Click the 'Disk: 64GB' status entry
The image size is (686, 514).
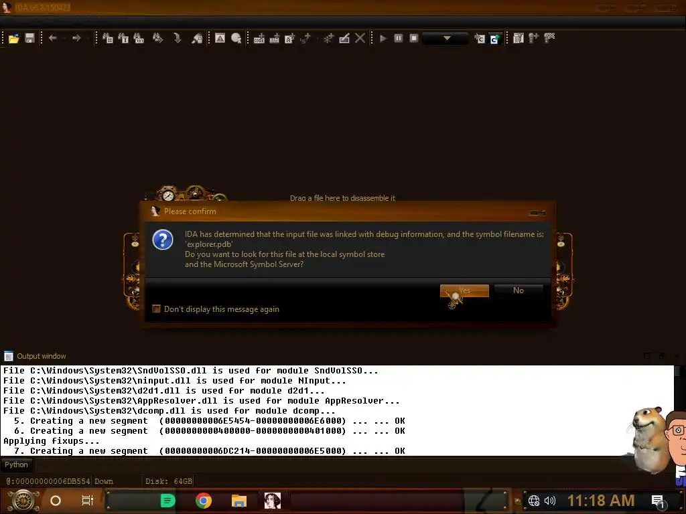point(168,481)
